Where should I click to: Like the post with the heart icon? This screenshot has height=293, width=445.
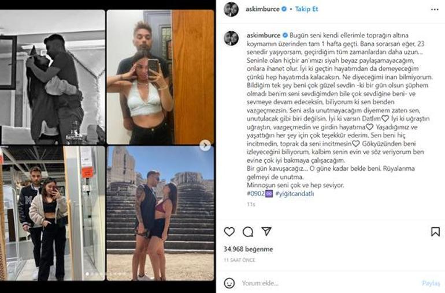229,232
